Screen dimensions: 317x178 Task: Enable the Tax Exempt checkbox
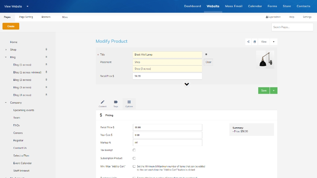pyautogui.click(x=134, y=150)
